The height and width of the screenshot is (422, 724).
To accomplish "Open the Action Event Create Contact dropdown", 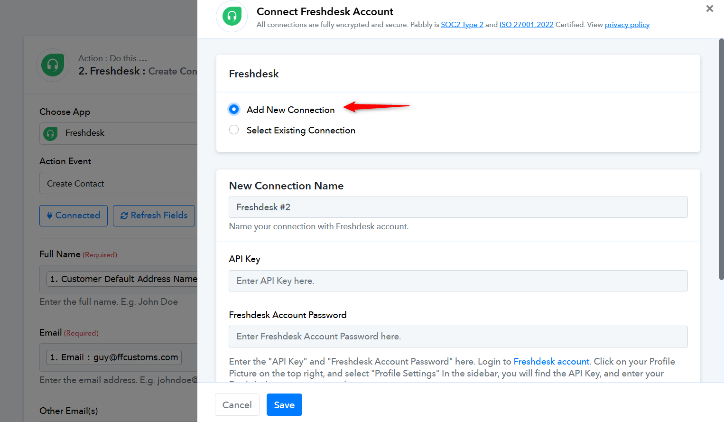I will pyautogui.click(x=119, y=183).
